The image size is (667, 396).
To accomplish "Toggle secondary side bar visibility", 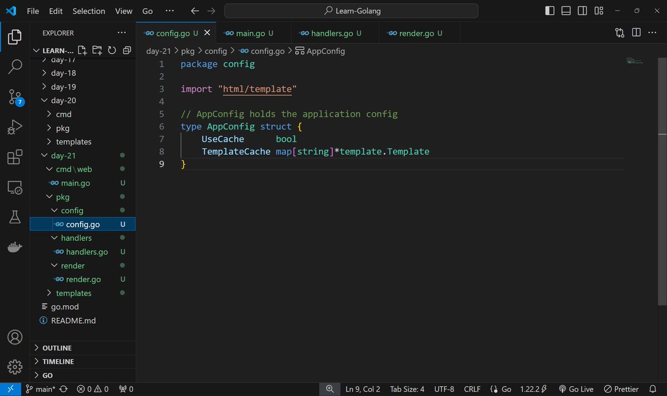I will (582, 11).
